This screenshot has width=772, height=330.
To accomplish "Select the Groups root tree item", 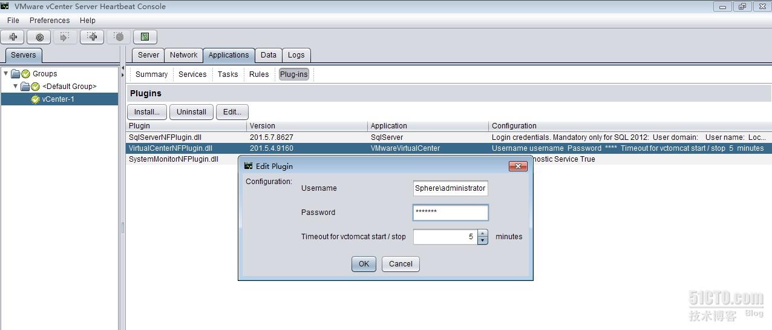I will tap(45, 74).
